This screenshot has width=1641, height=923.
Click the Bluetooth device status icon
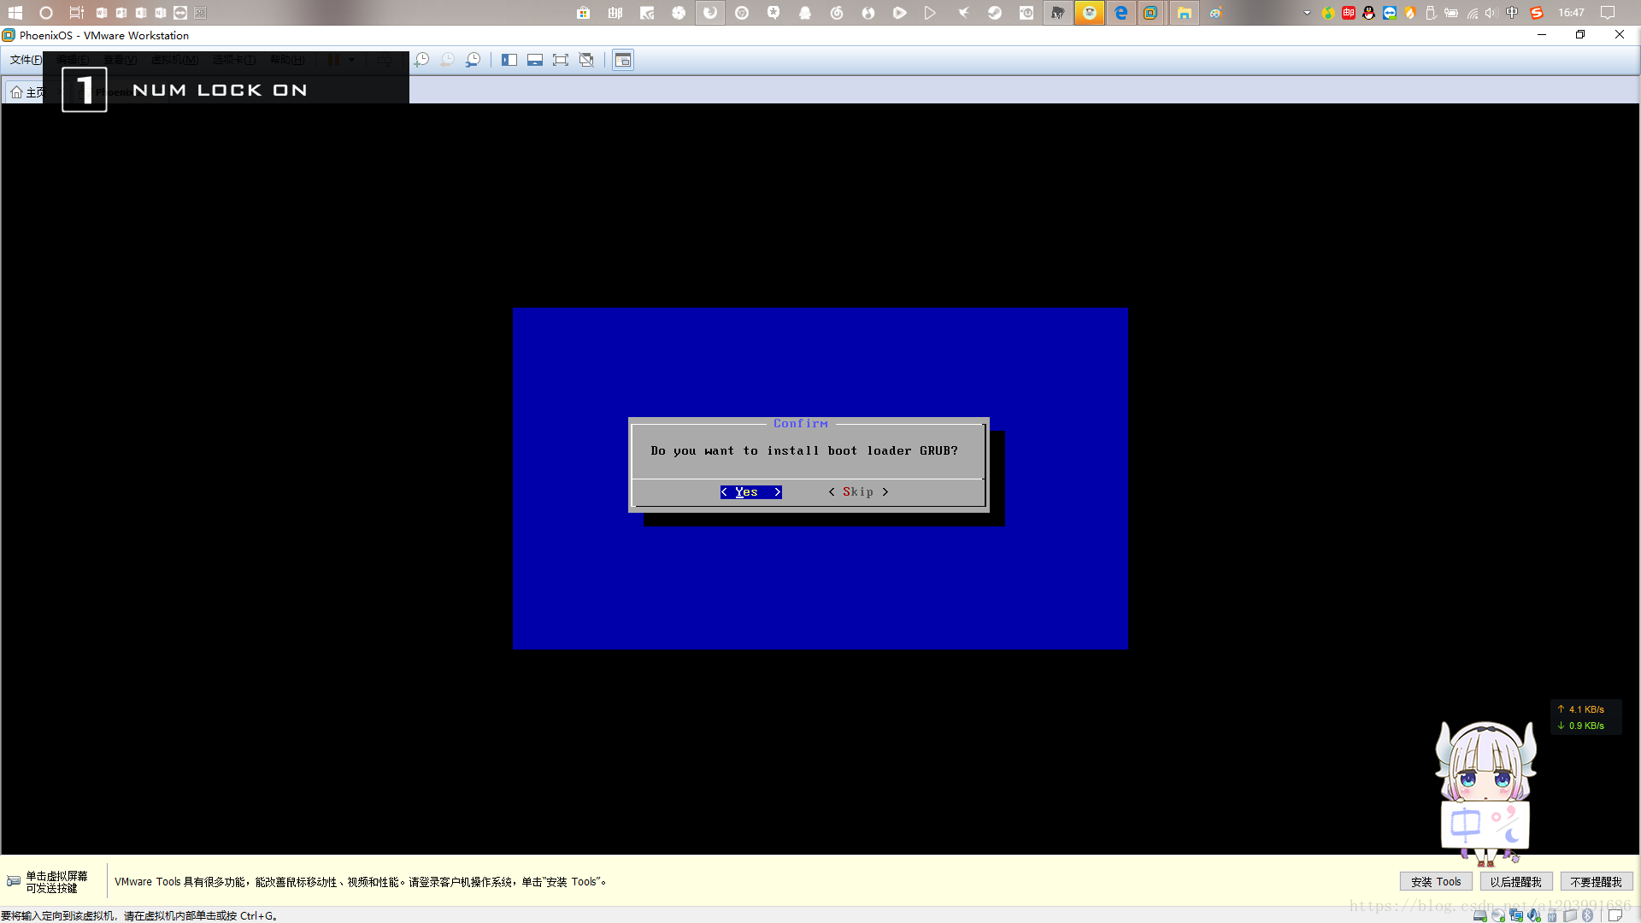point(1587,915)
